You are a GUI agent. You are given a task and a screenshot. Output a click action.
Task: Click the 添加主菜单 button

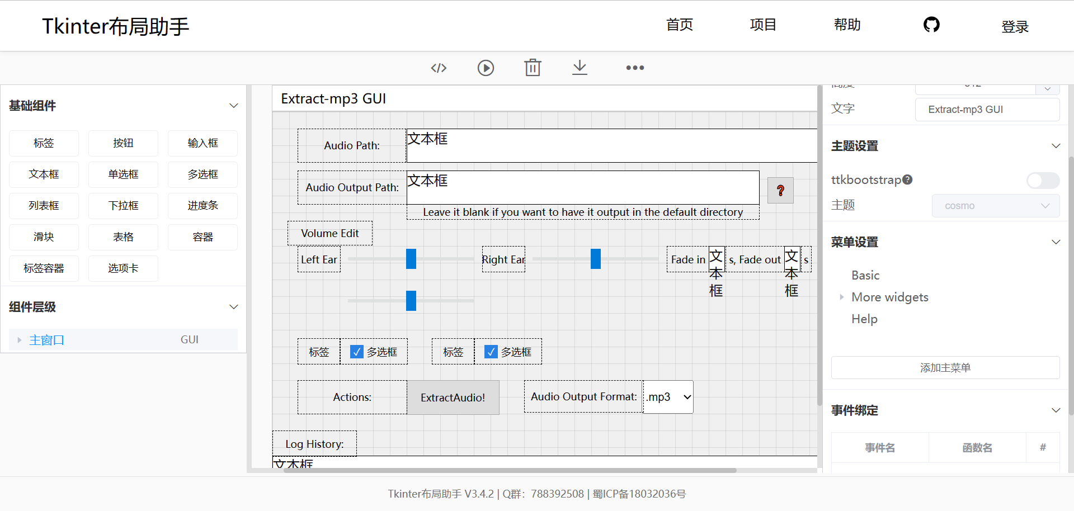945,368
